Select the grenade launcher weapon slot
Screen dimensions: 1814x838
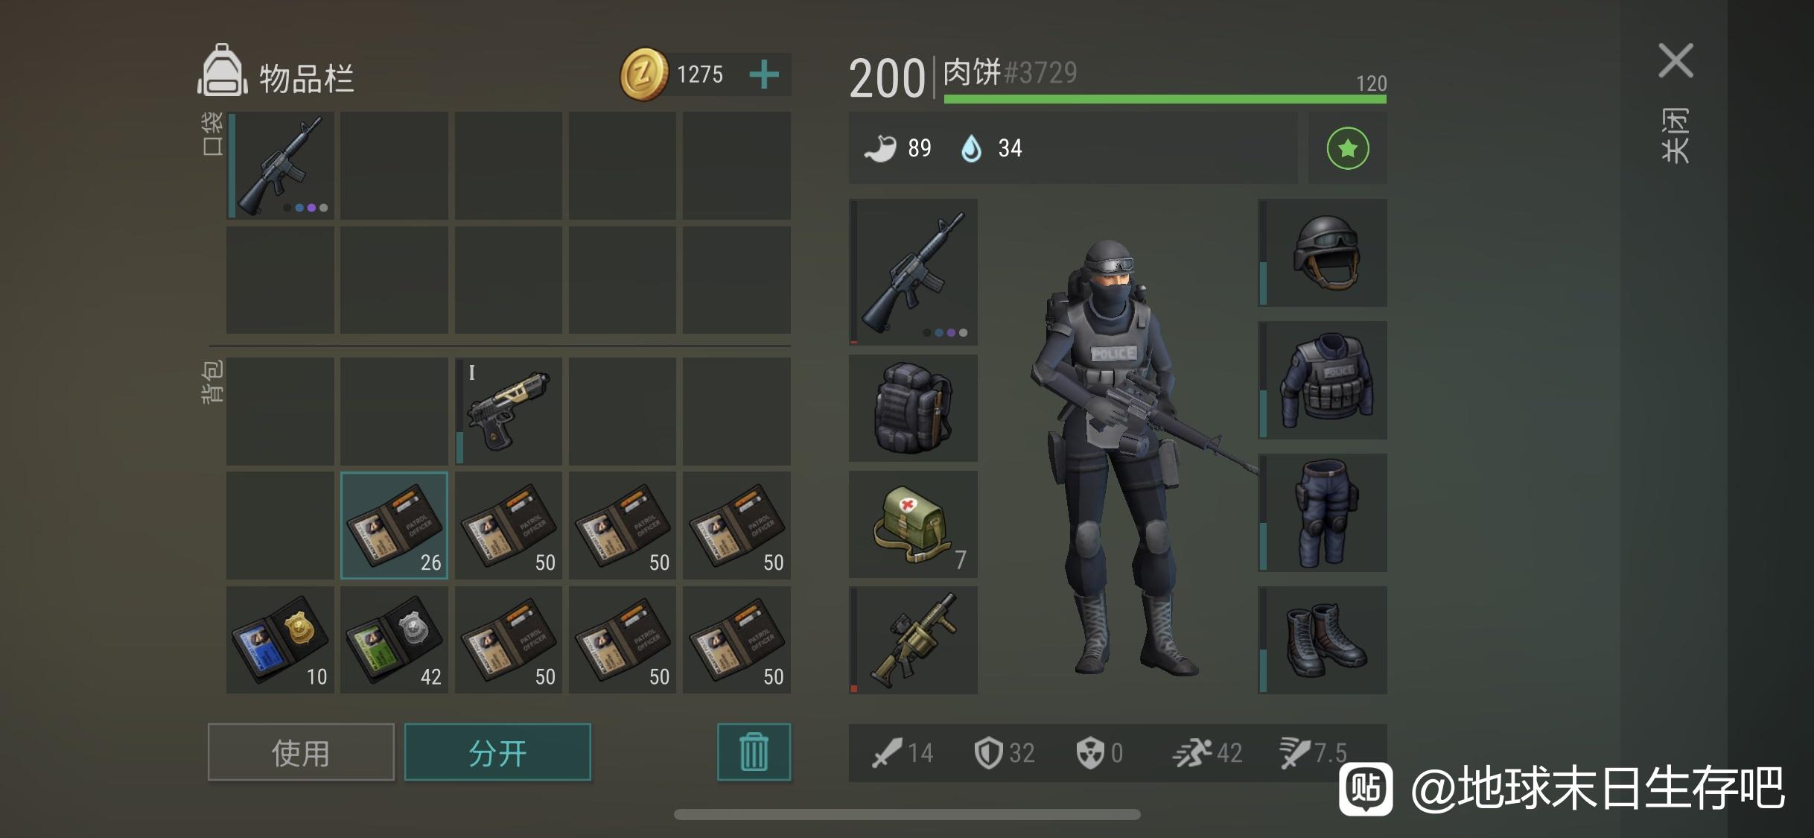(x=914, y=640)
